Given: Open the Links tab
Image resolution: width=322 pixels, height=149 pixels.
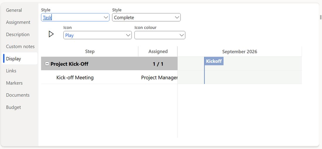Looking at the screenshot, I should [11, 71].
